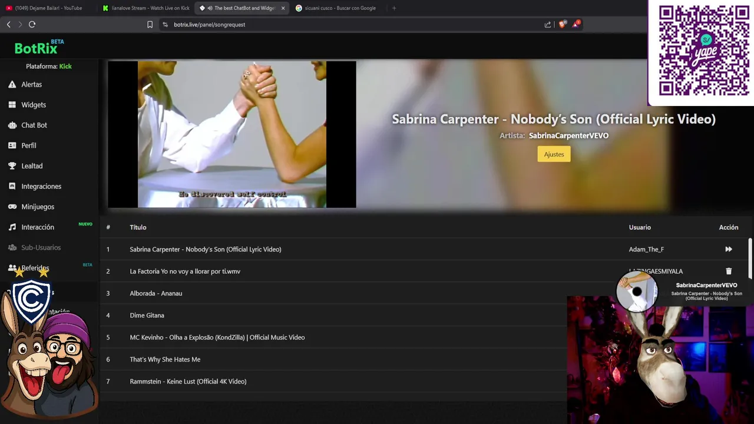Click the BotRix logo
The height and width of the screenshot is (424, 754).
click(x=39, y=48)
